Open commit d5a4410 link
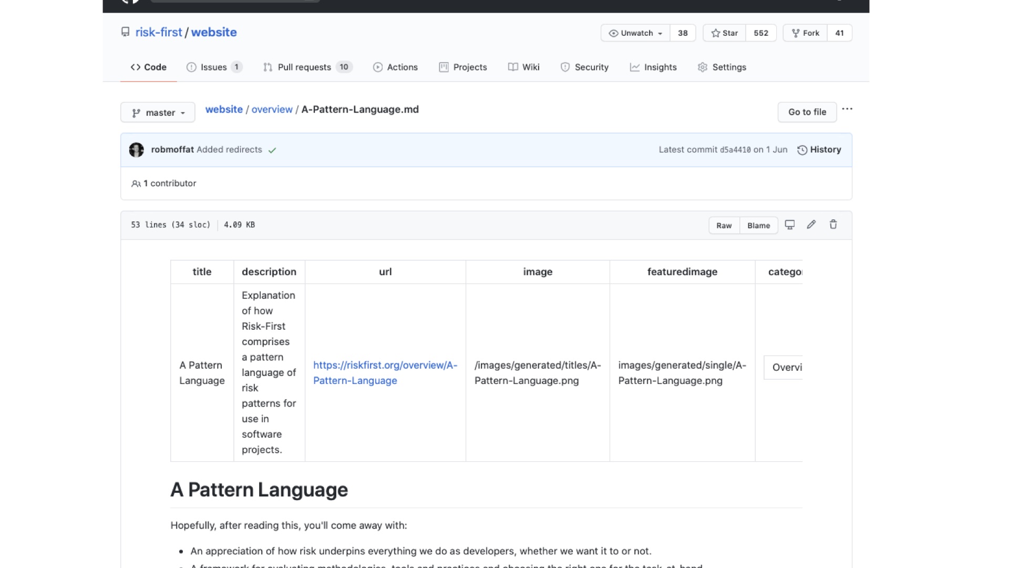Viewport: 1009px width, 568px height. click(x=735, y=150)
